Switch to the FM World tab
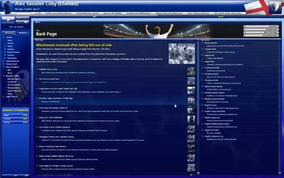 (23, 33)
